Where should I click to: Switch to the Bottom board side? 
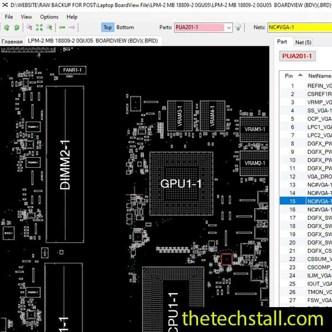[125, 27]
